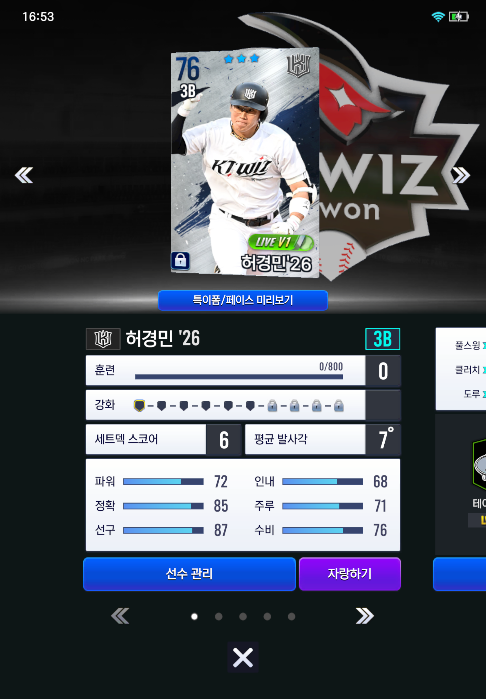Go to the next player with top-right double arrow
The height and width of the screenshot is (699, 486).
(461, 175)
